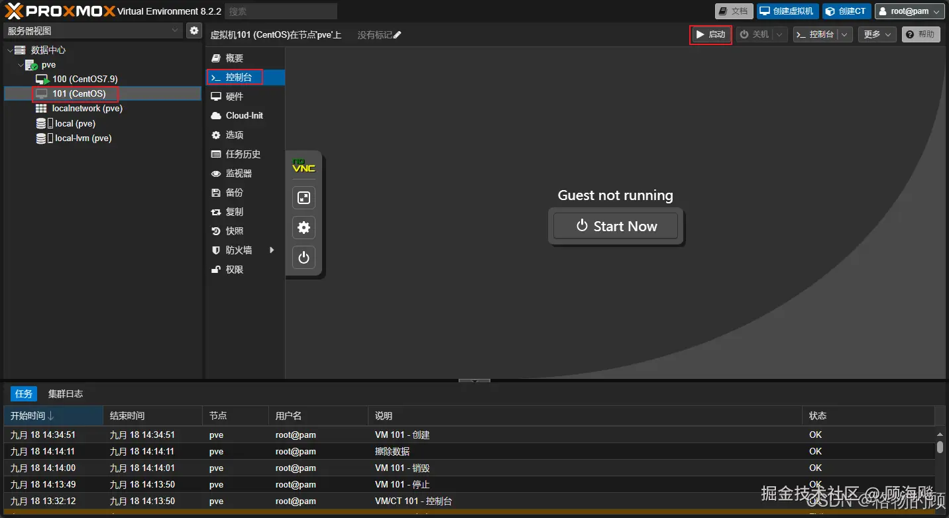Expand the 防火墙 submenu arrow
Viewport: 949px width, 518px height.
click(272, 250)
